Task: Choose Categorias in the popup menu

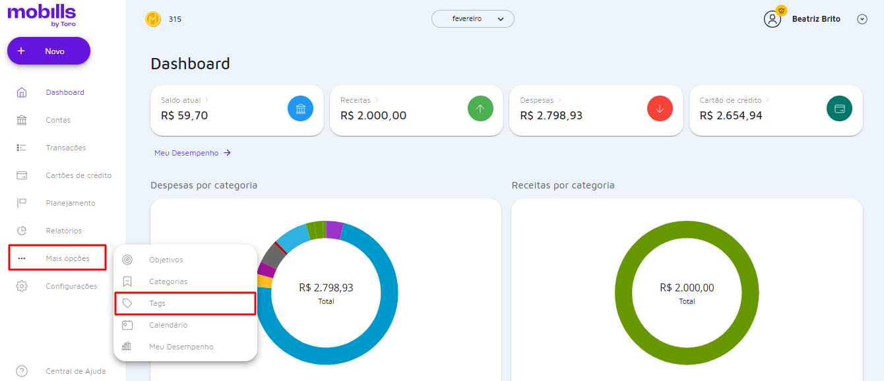Action: click(x=168, y=281)
